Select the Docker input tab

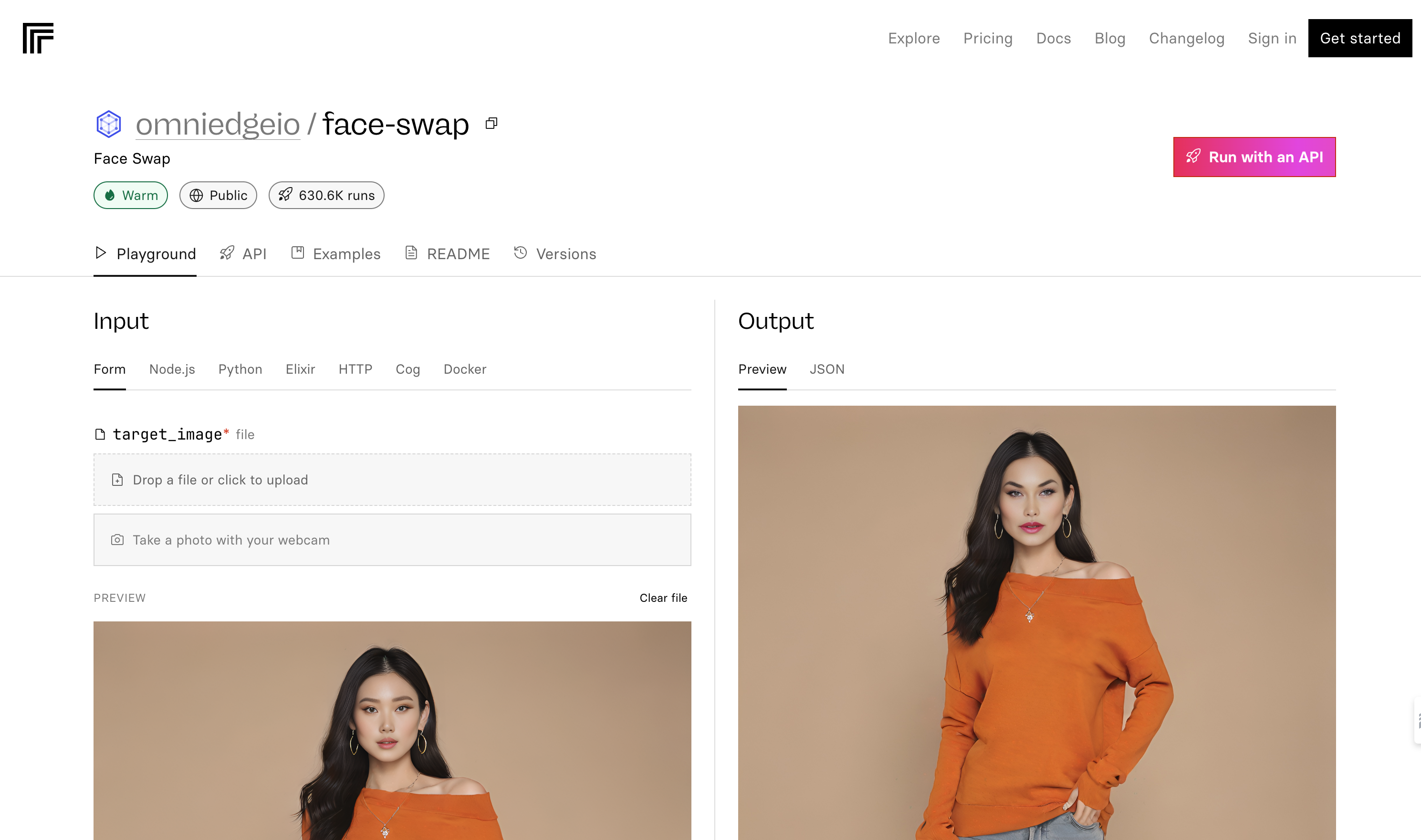(x=465, y=369)
